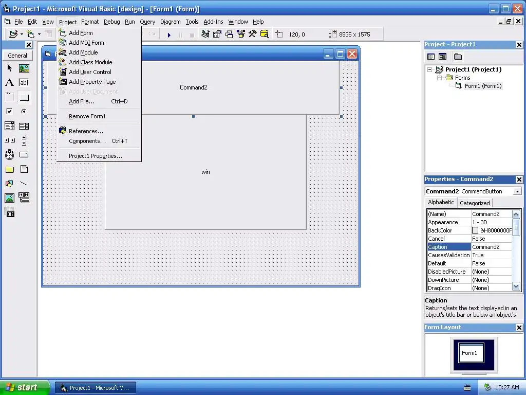Select the PictureBox control tool

(24, 68)
